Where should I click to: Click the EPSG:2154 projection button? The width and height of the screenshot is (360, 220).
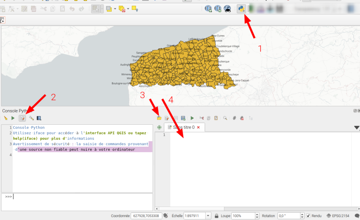pyautogui.click(x=338, y=216)
